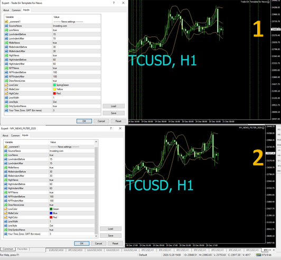The height and width of the screenshot is (260, 281).
Task: Click the smiley EA icon on chart 1
Action: point(268,2)
